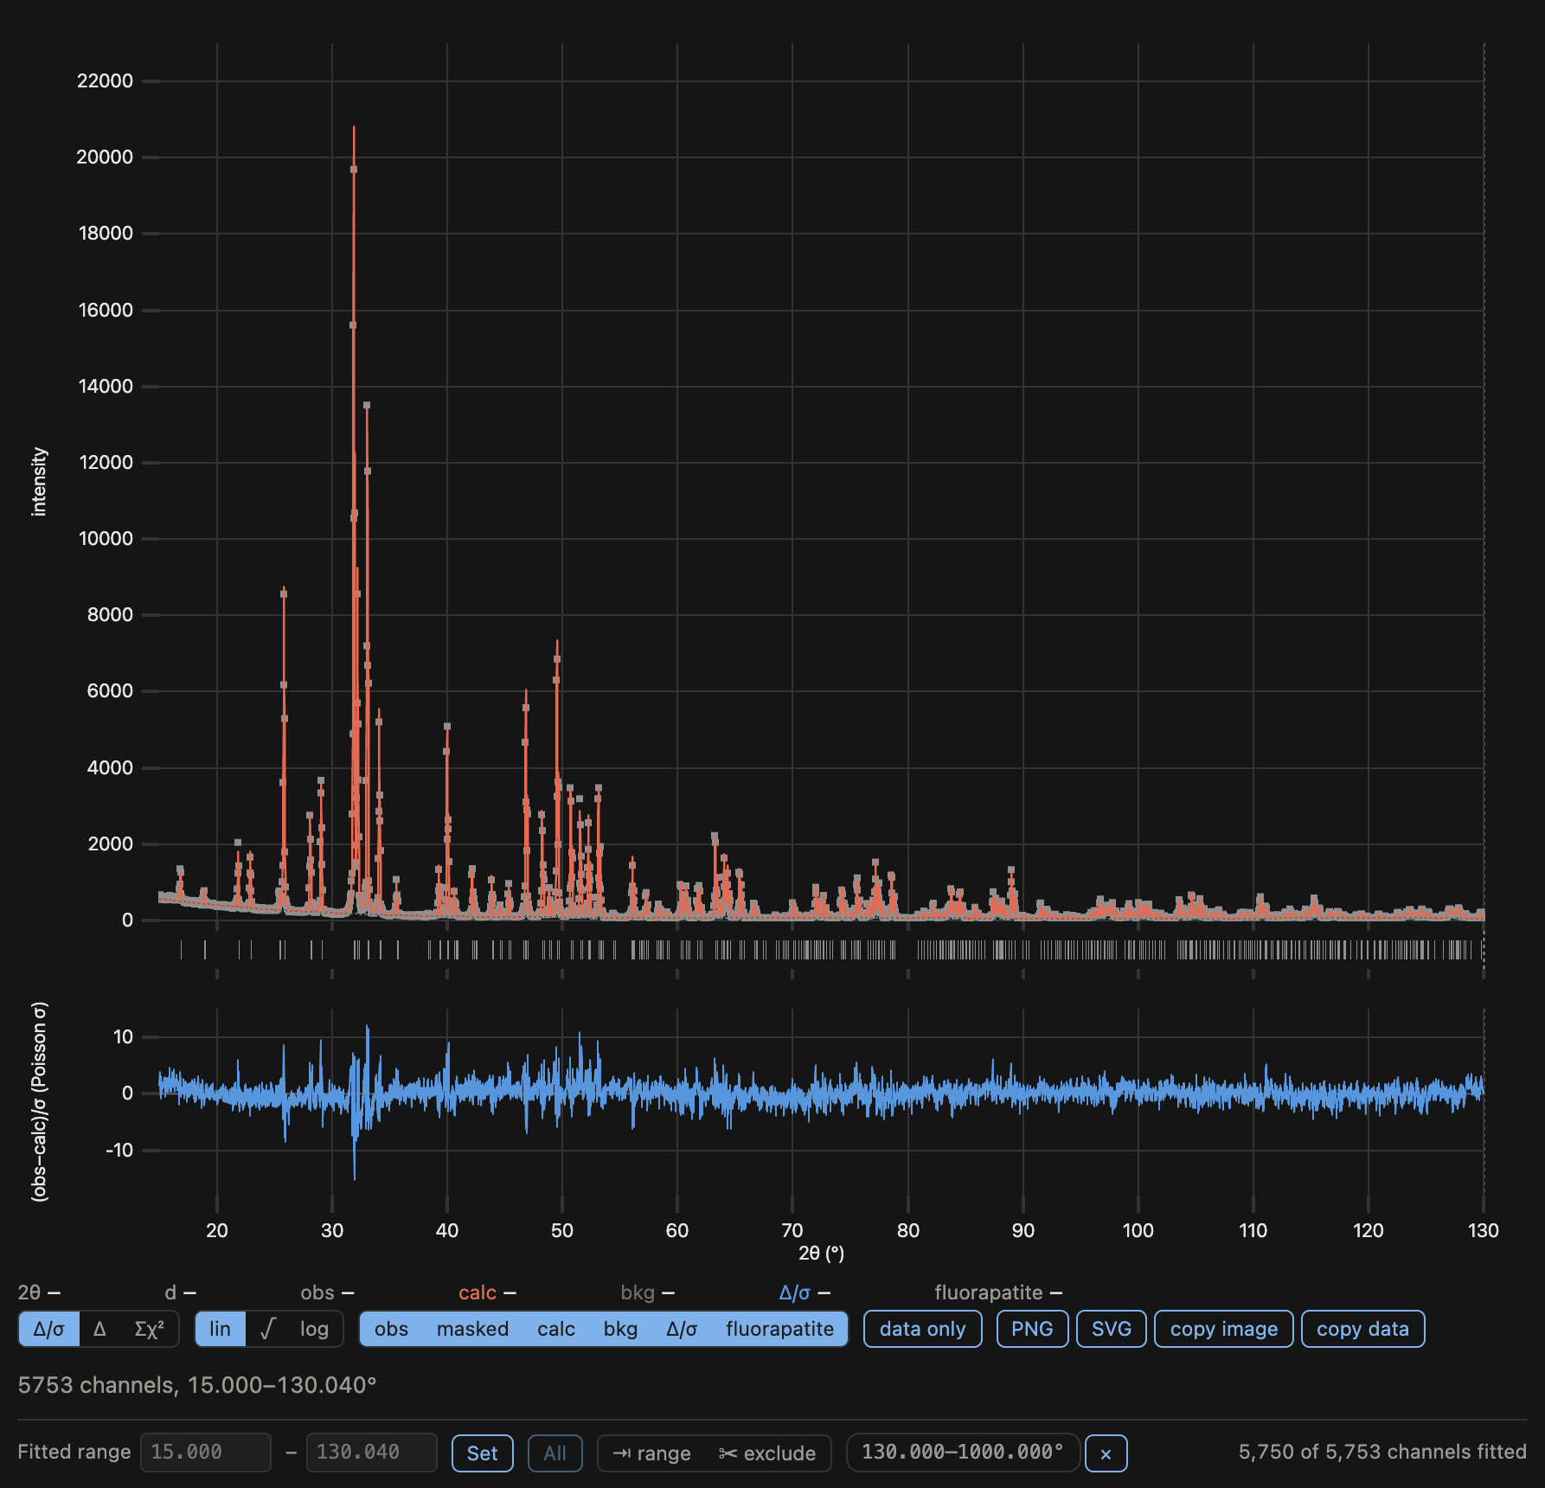Image resolution: width=1545 pixels, height=1488 pixels.
Task: Click the '5753 channels, 15.000–130.040°' text
Action: click(197, 1385)
